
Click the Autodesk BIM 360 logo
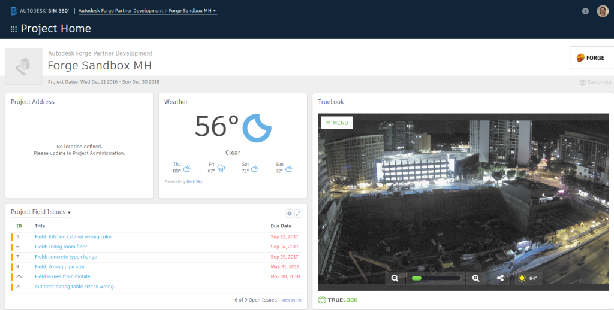click(x=40, y=11)
